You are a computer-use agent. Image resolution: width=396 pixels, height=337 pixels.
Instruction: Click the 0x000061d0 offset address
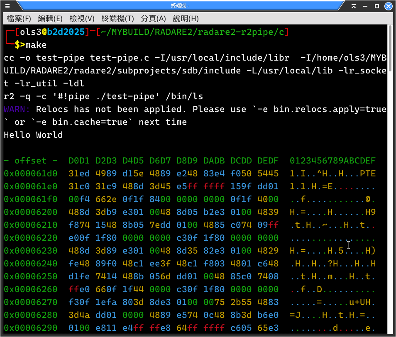(x=31, y=173)
